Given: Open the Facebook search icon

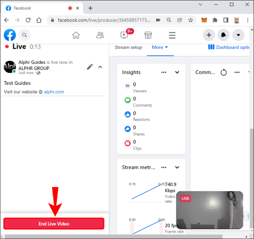Looking at the screenshot, I should [25, 35].
